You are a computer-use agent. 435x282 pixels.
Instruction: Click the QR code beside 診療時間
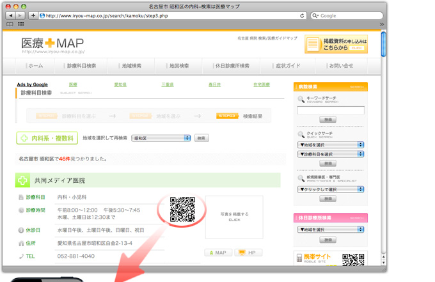click(182, 209)
